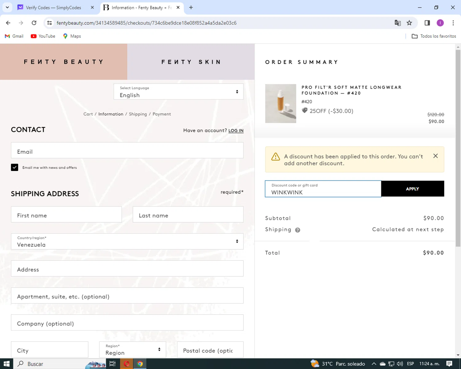Open the network tray icon
461x369 pixels.
(x=391, y=364)
